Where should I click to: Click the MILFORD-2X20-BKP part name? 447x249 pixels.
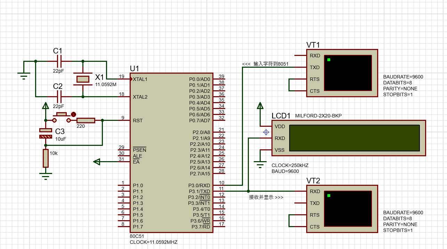coord(318,116)
